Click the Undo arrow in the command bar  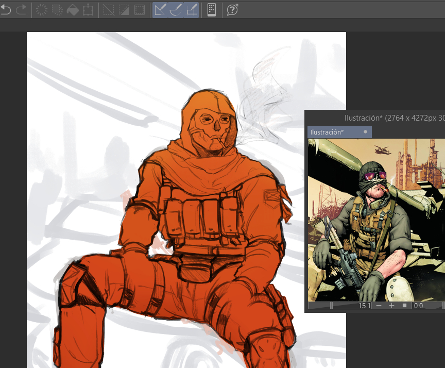6,9
